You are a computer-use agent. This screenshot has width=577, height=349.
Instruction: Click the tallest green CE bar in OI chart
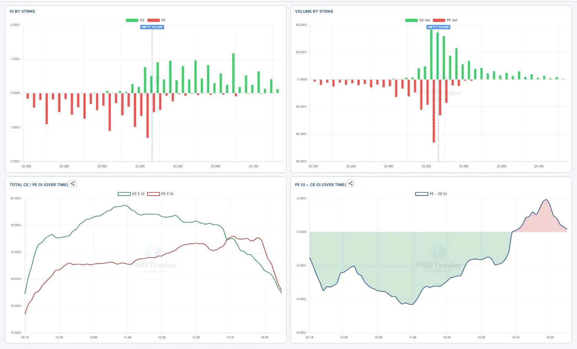pos(233,73)
